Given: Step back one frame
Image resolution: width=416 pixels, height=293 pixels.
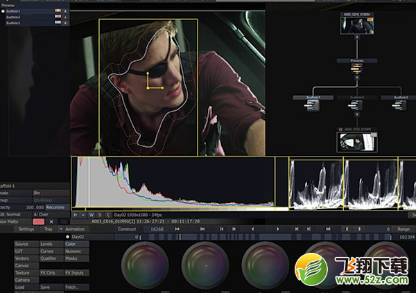Looking at the screenshot, I should (x=234, y=229).
